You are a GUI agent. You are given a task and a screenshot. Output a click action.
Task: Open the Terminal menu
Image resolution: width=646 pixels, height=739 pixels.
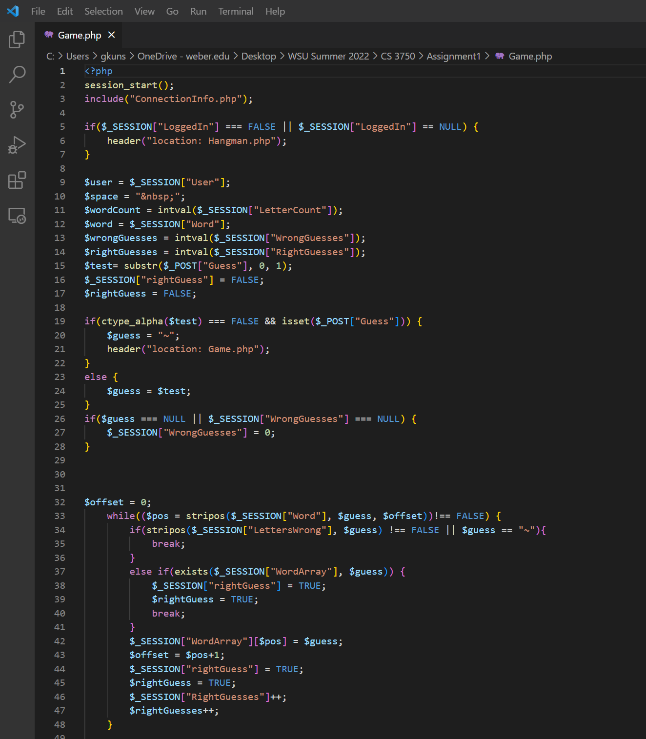(x=236, y=11)
